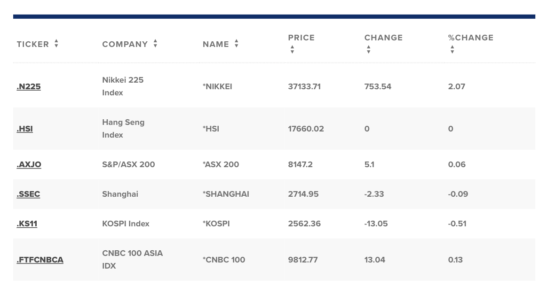Click the KOSPI price value 2562.36

click(x=304, y=224)
